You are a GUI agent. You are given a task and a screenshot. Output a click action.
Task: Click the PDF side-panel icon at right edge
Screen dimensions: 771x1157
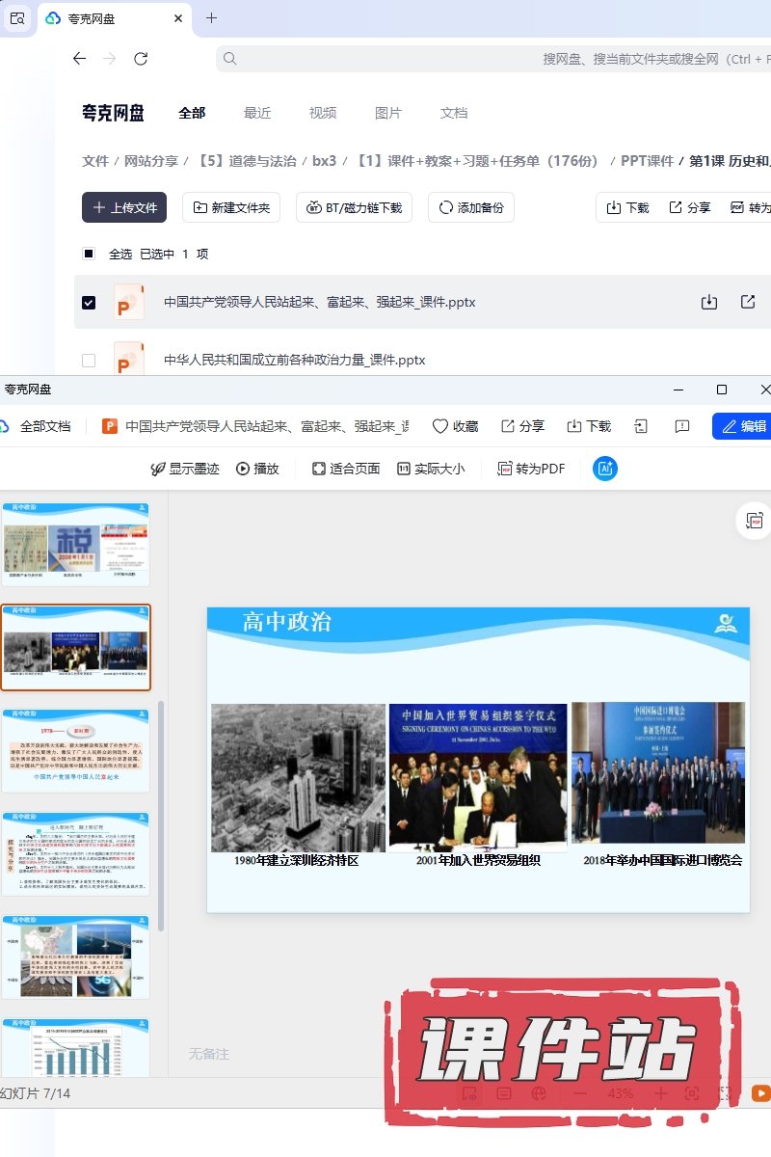(754, 521)
